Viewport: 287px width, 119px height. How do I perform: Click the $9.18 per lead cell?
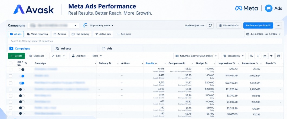(188, 108)
